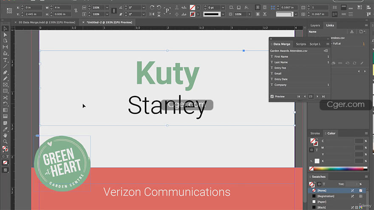Image resolution: width=374 pixels, height=210 pixels.
Task: Expand the fill color flyout arrow
Action: pos(198,8)
